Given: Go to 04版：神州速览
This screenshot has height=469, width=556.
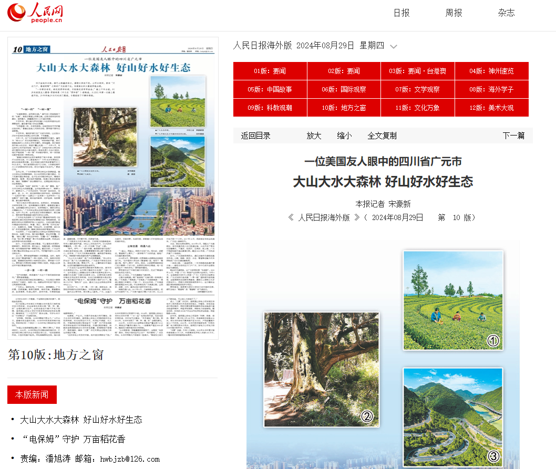Looking at the screenshot, I should [x=491, y=71].
